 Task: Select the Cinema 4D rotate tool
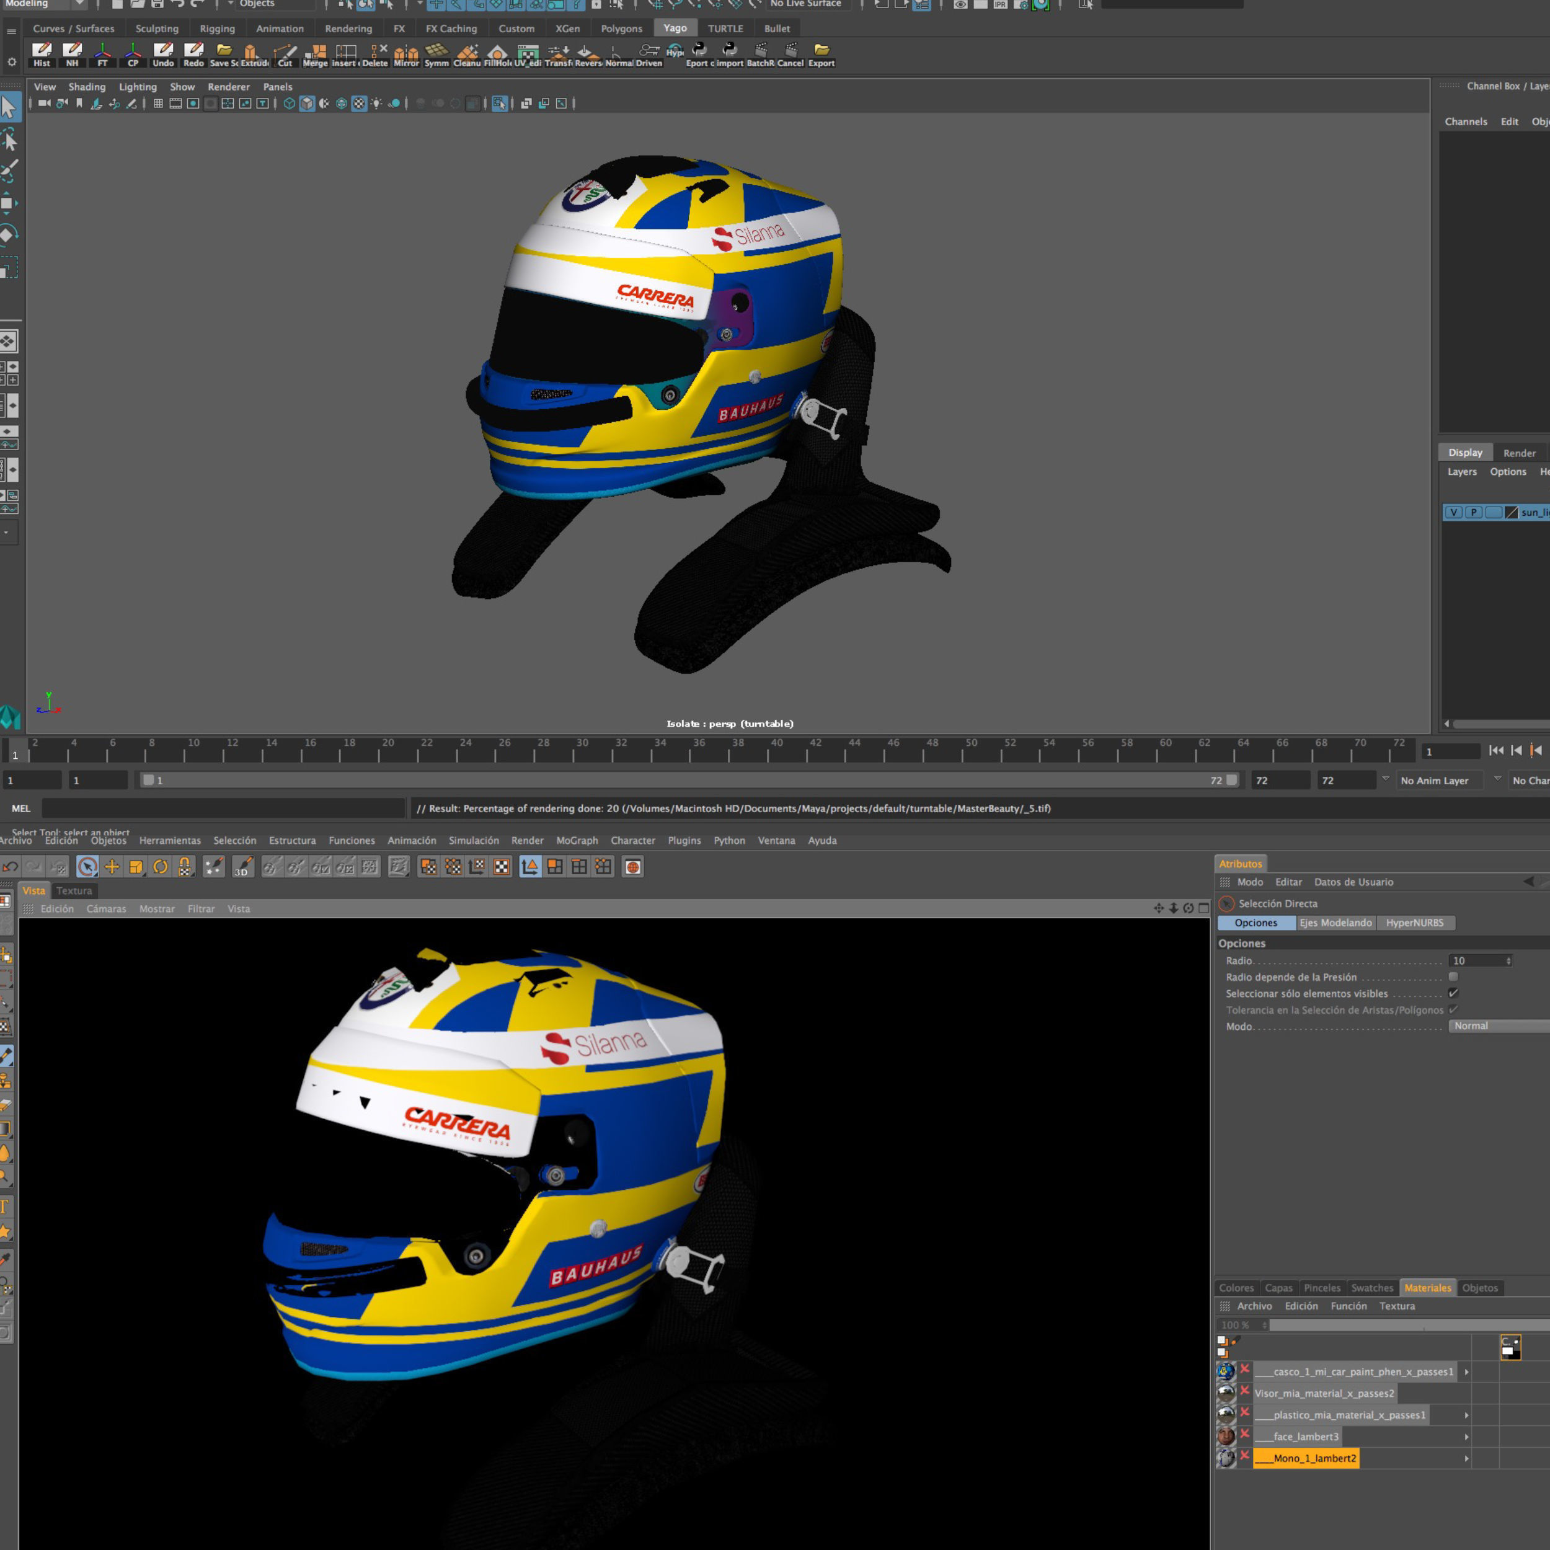tap(161, 867)
